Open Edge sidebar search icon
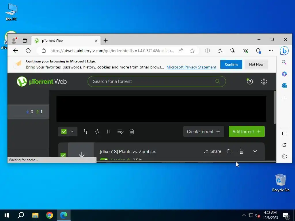Image resolution: width=295 pixels, height=221 pixels. (284, 62)
